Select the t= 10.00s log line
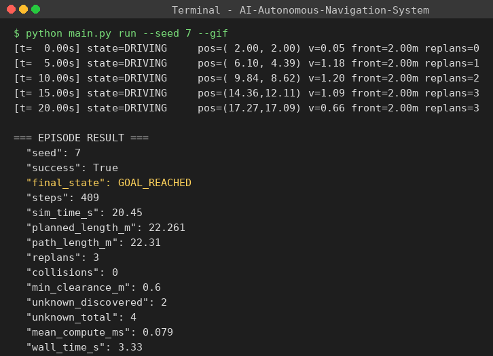Viewport: 493px width, 356px height. pos(246,78)
